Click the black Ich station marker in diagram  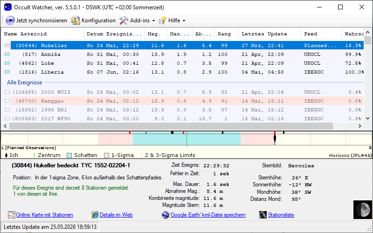click(275, 138)
